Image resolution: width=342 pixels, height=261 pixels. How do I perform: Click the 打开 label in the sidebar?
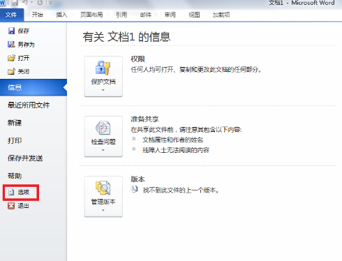click(x=24, y=58)
